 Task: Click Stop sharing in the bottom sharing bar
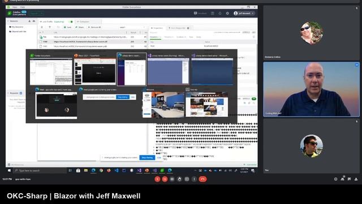147,158
